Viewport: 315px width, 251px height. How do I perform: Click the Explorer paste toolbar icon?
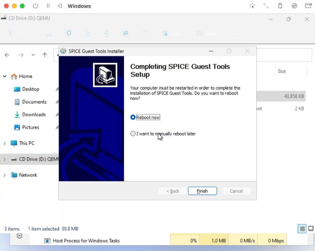coord(87,34)
